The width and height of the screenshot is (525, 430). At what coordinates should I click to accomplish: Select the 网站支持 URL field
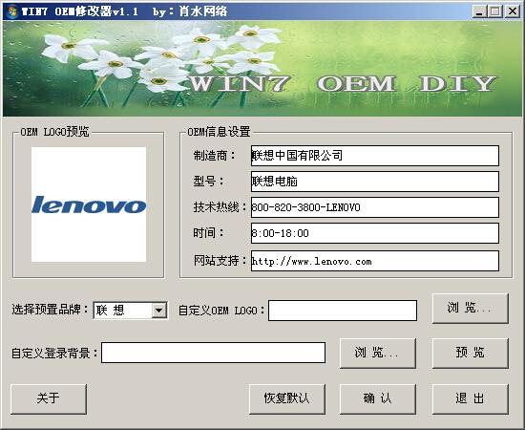(x=375, y=261)
